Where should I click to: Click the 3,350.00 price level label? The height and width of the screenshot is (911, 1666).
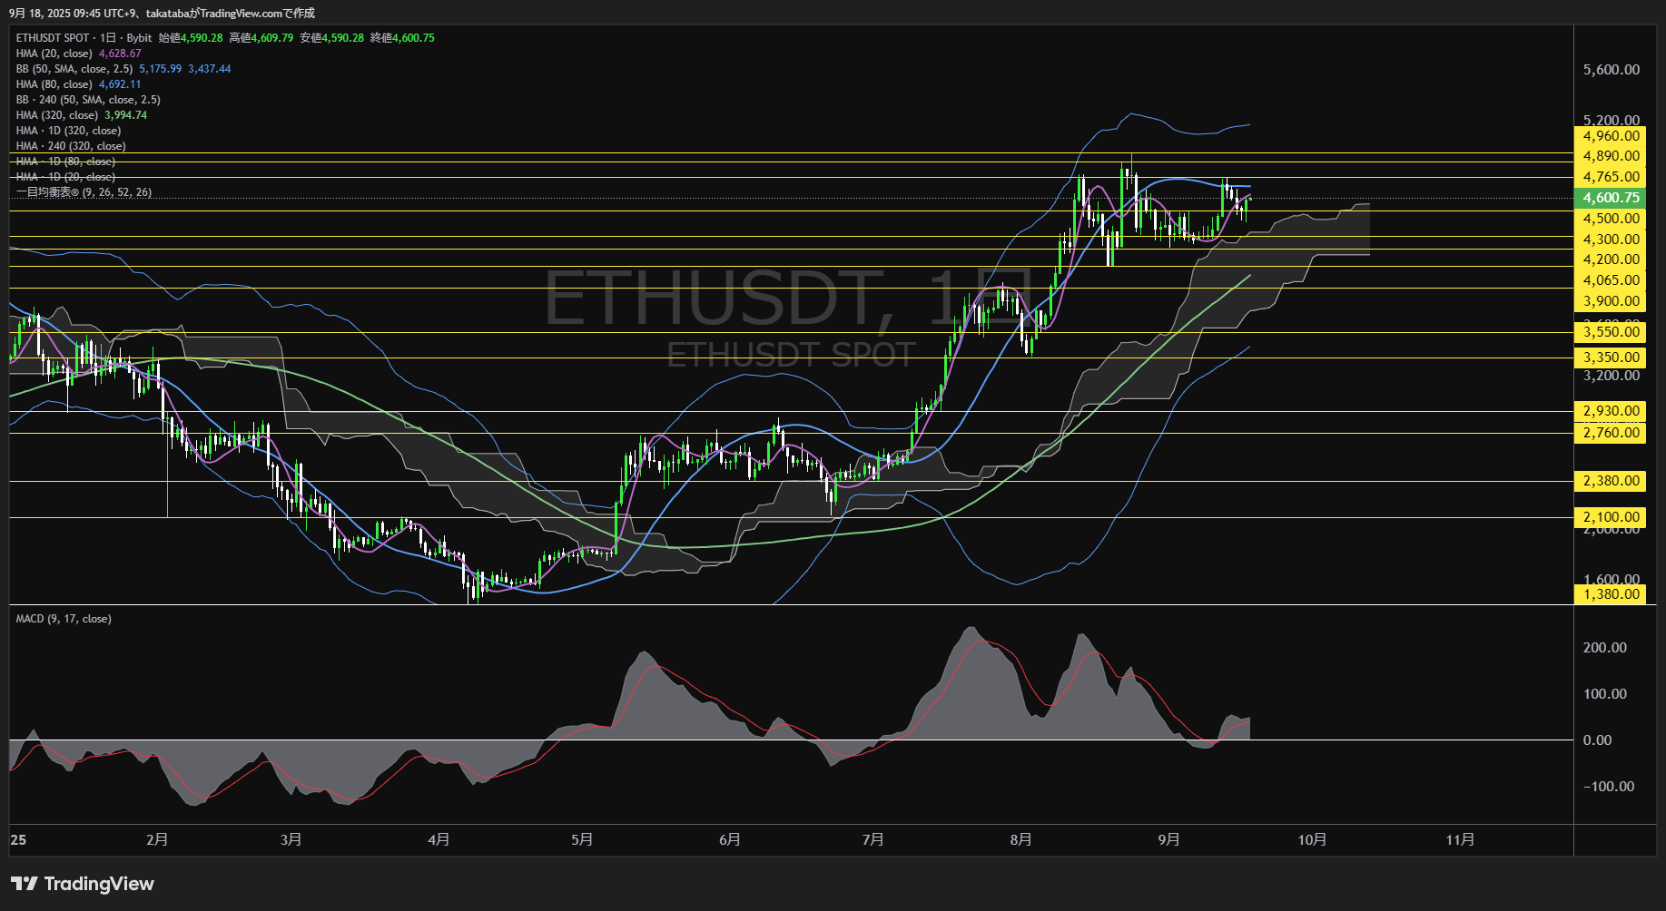(1610, 358)
